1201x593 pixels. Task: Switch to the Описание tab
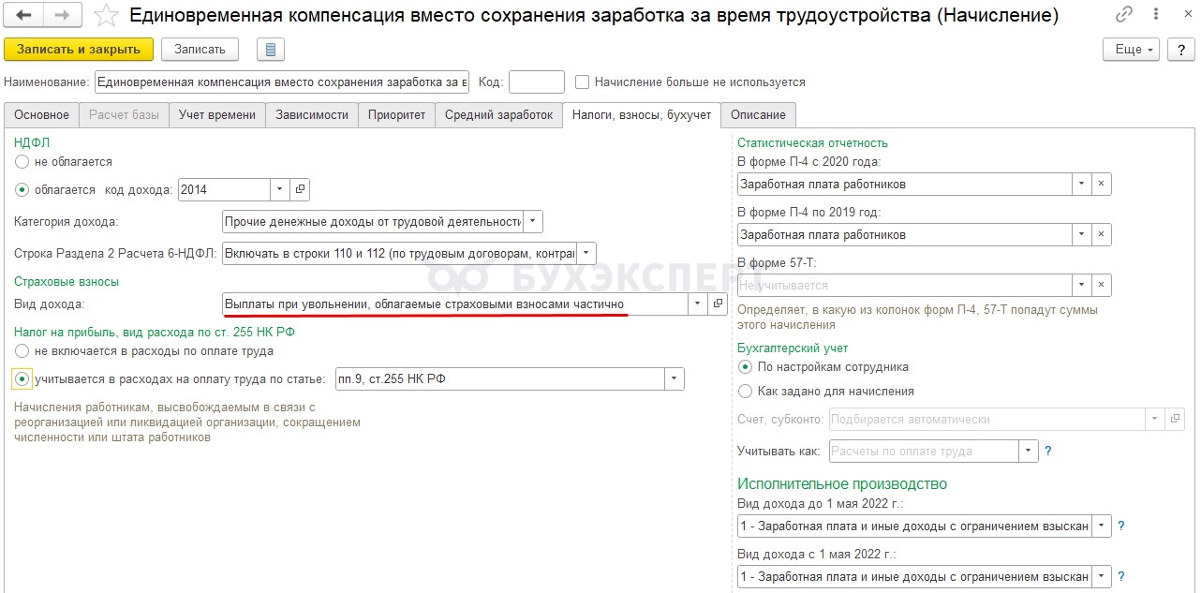click(x=759, y=115)
